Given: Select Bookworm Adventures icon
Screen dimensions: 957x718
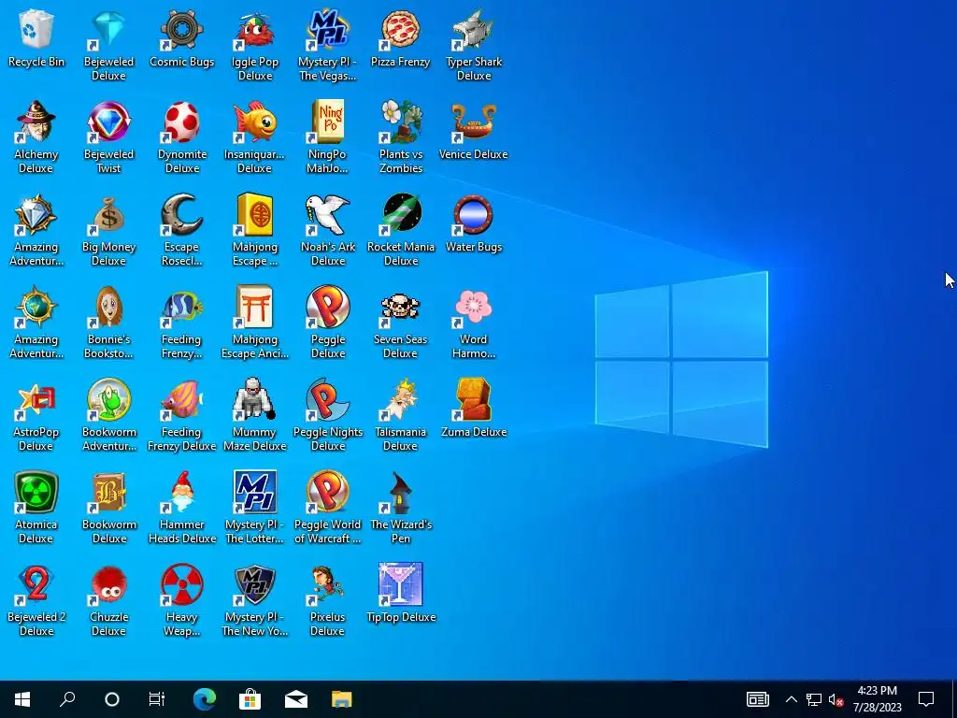Looking at the screenshot, I should click(108, 399).
